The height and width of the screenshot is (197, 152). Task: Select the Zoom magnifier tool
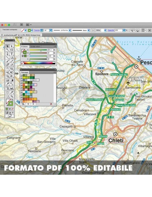click(x=12, y=96)
